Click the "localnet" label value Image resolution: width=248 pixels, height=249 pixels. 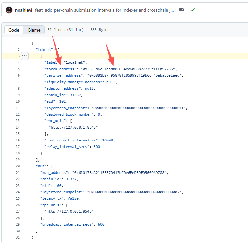[74, 62]
